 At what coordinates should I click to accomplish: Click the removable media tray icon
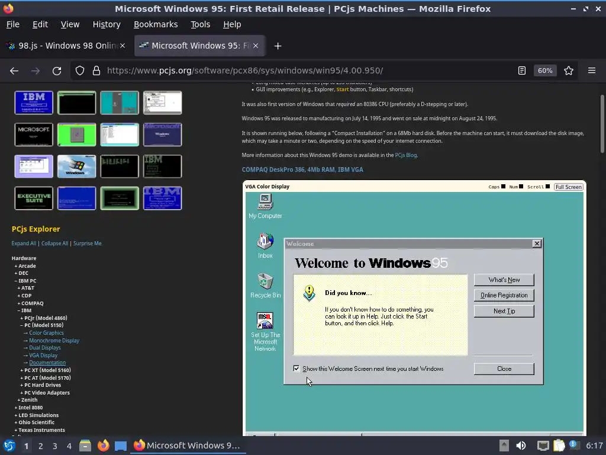[504, 446]
